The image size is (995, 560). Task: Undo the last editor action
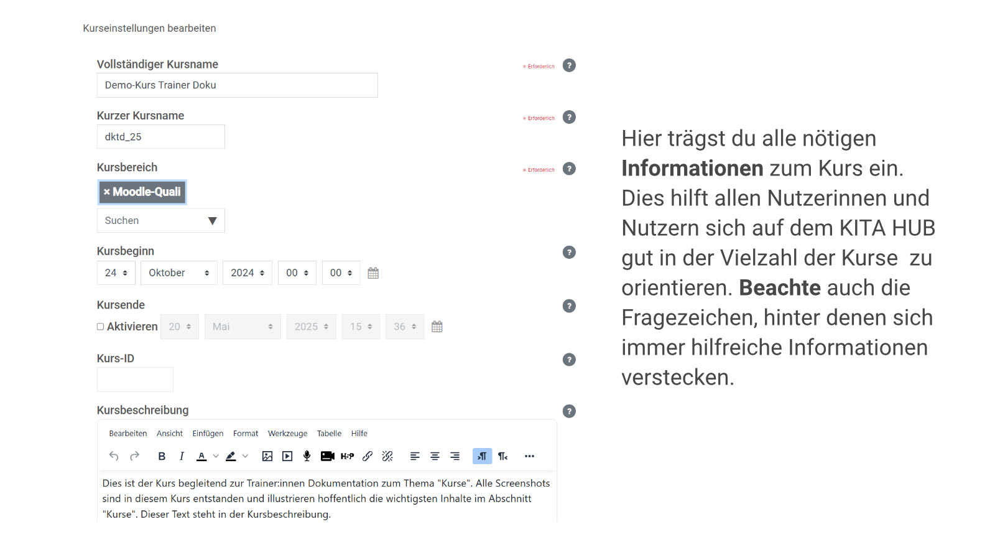pyautogui.click(x=114, y=456)
